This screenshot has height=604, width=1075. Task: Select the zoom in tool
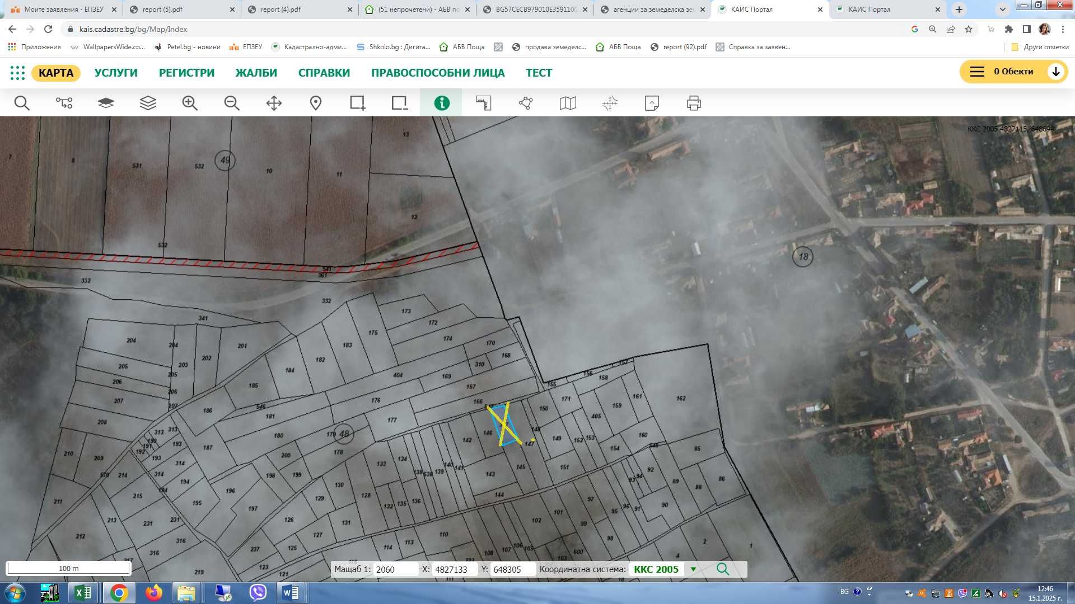(x=190, y=103)
